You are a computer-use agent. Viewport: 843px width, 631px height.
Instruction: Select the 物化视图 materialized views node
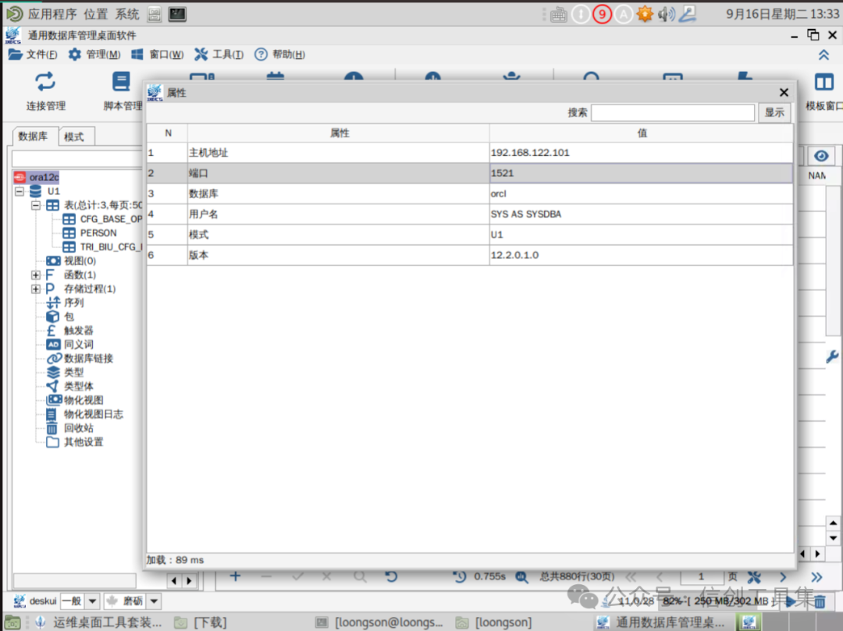[84, 401]
